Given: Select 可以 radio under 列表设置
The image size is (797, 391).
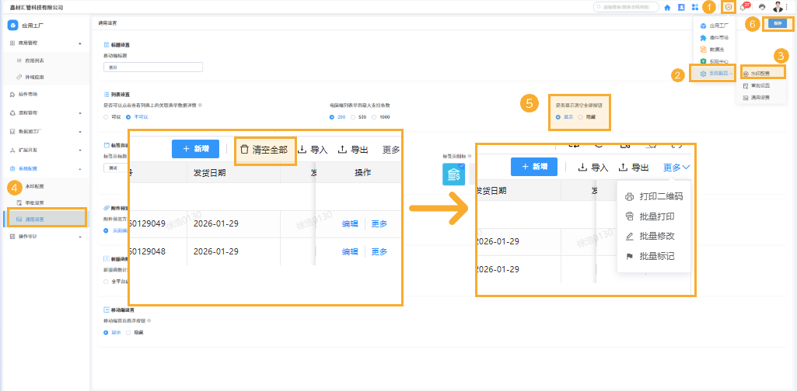Looking at the screenshot, I should pos(106,117).
